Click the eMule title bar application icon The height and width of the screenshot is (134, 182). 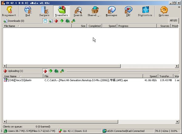[x=3, y=3]
